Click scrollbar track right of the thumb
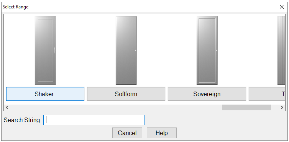289x142 pixels. pyautogui.click(x=275, y=108)
